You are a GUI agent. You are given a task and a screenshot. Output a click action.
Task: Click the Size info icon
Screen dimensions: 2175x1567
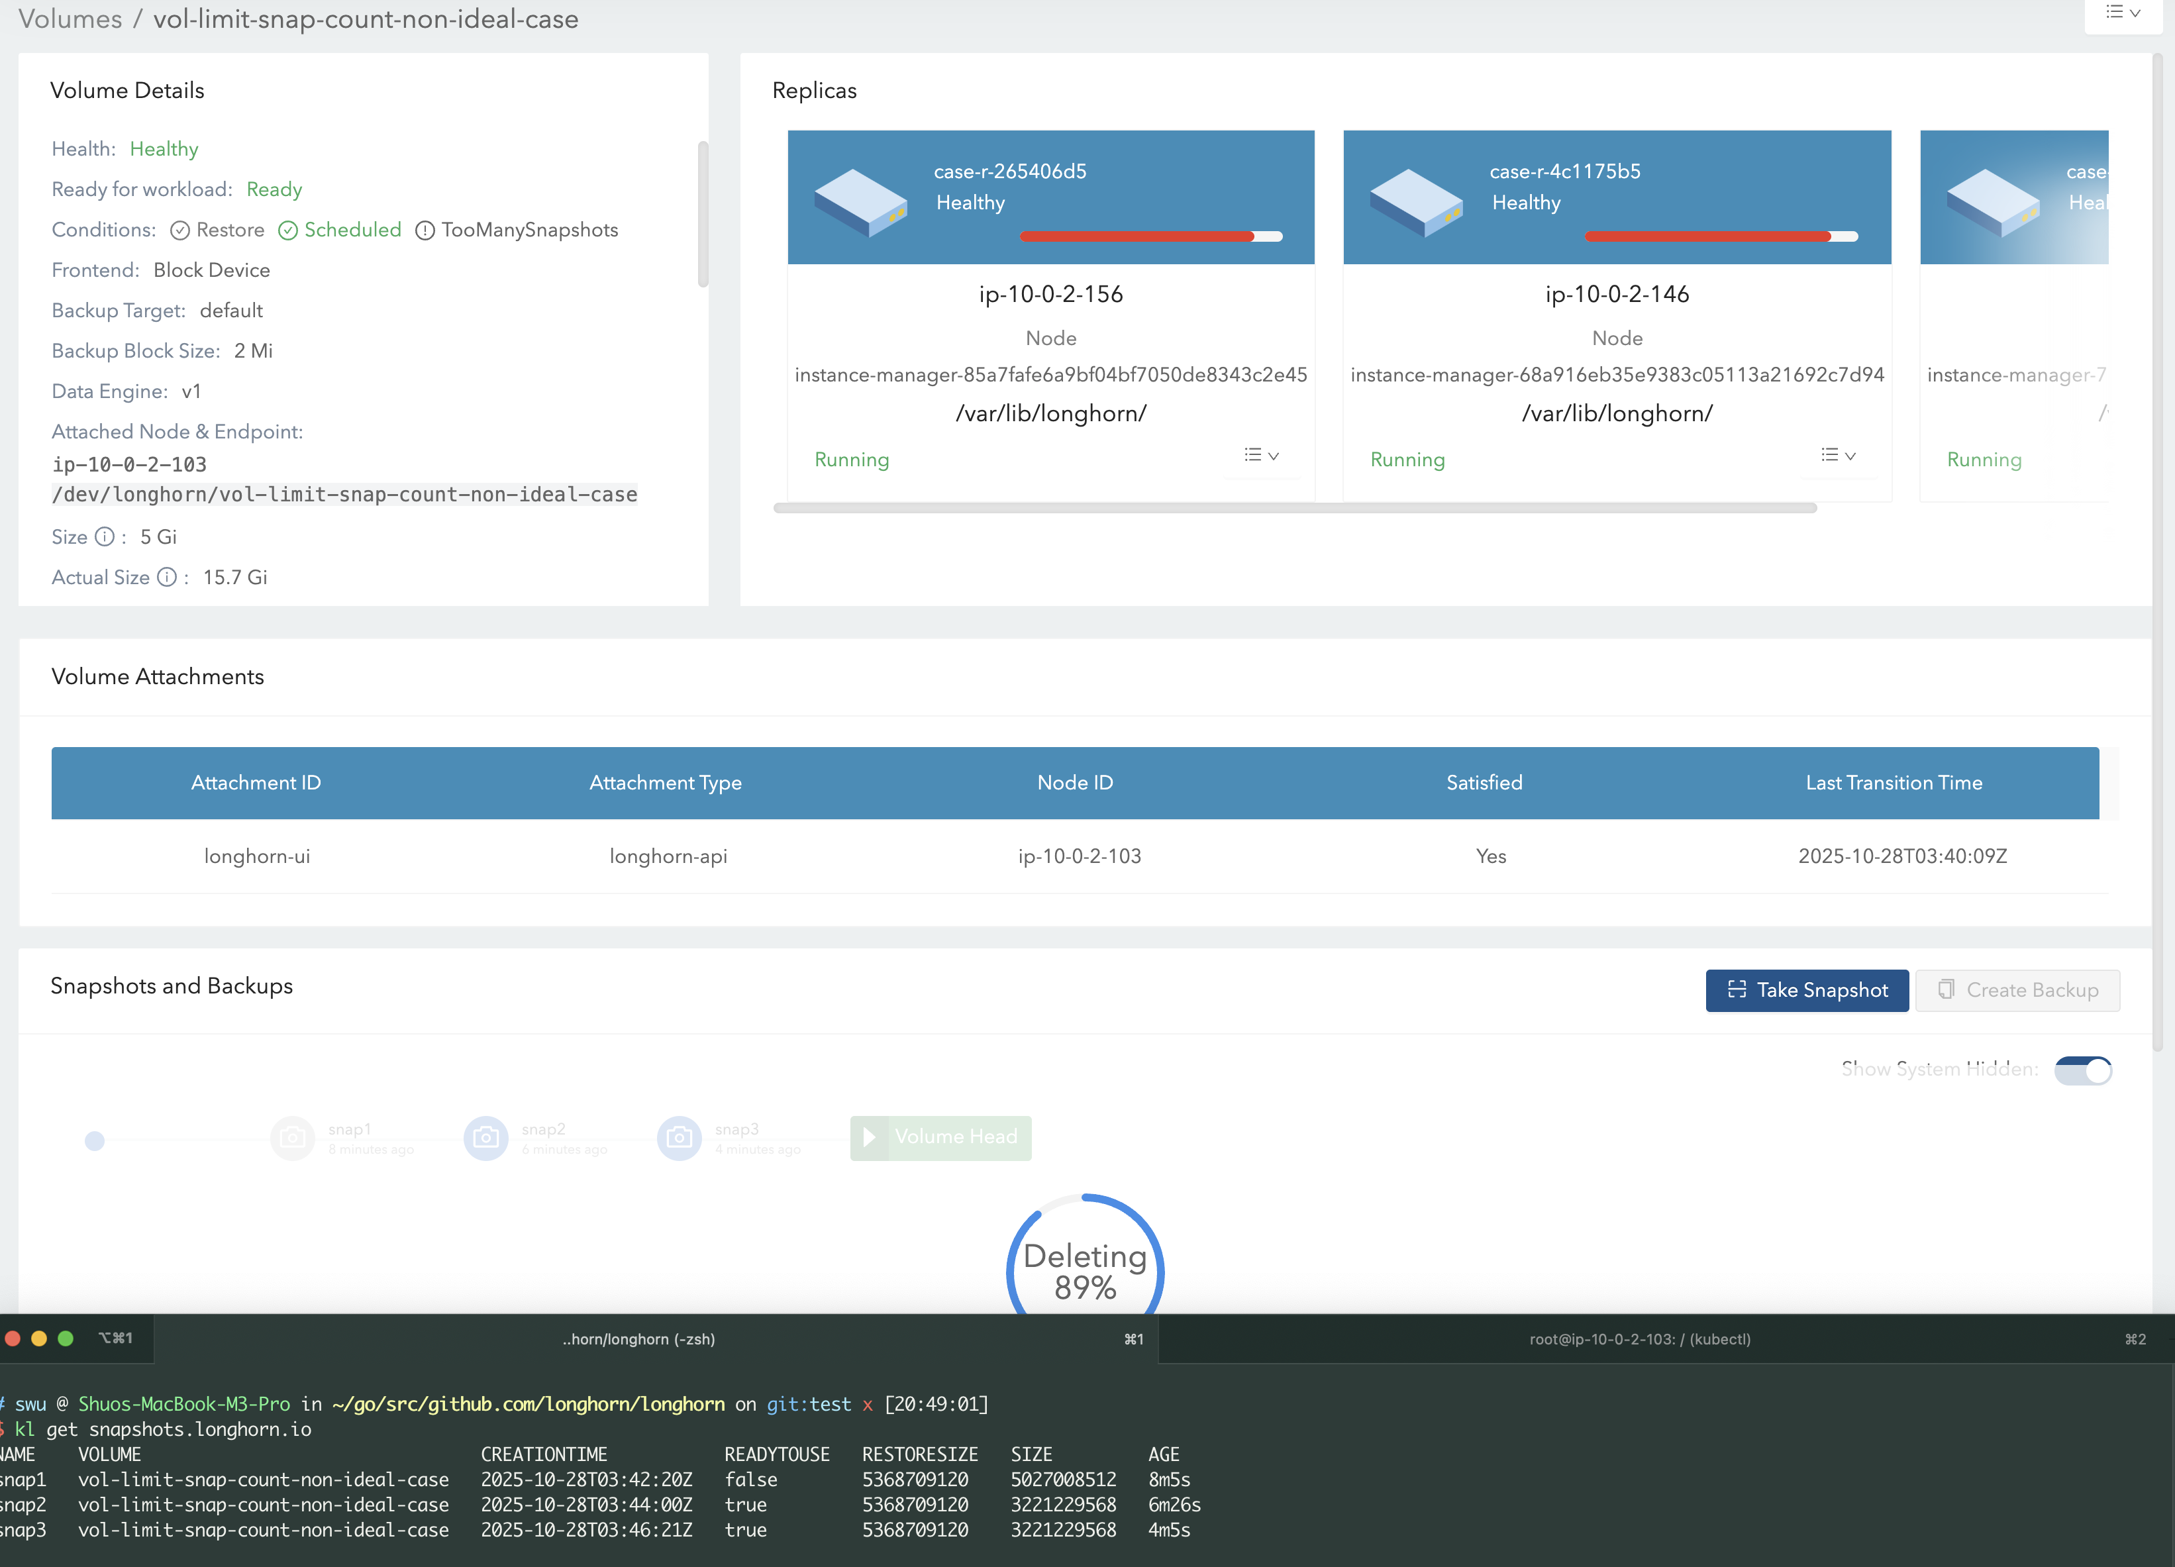(105, 537)
